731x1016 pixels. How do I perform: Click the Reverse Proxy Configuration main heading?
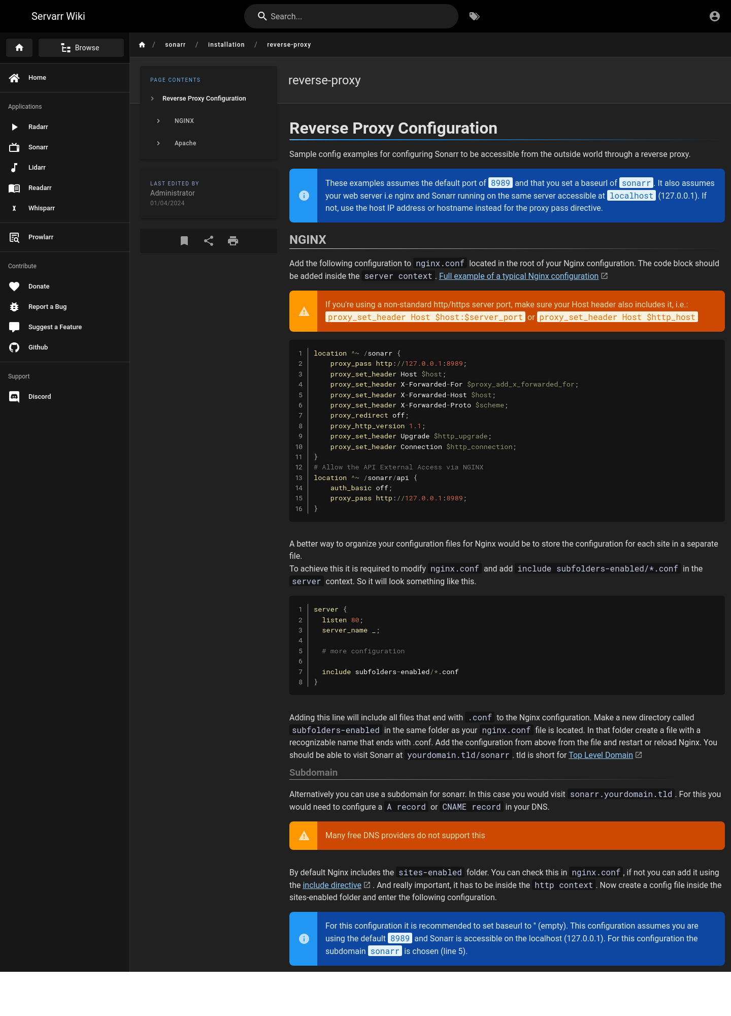tap(393, 129)
